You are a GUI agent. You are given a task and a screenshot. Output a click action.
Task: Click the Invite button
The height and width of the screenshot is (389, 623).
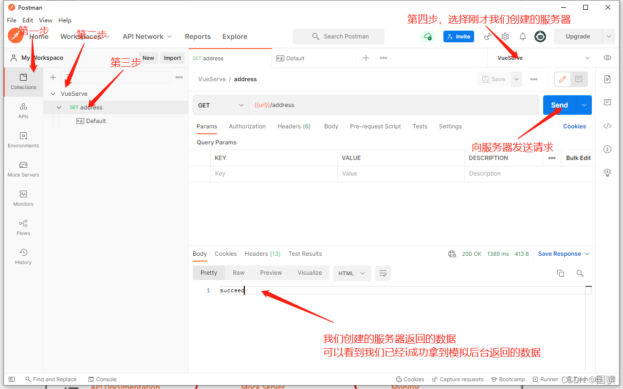click(x=458, y=36)
